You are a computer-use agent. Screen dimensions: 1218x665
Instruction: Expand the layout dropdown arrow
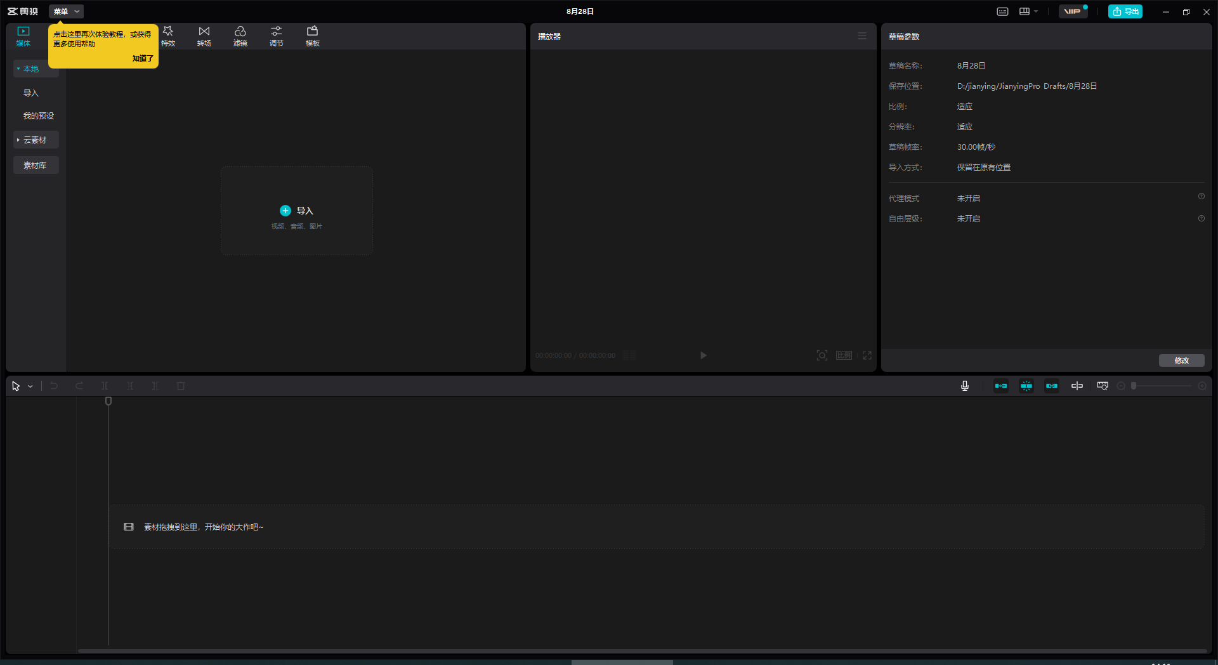(1036, 11)
